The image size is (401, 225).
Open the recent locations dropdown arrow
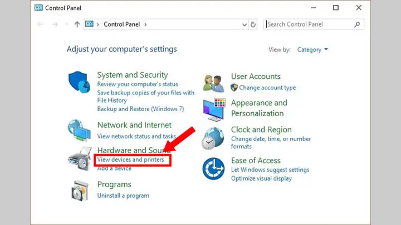66,24
